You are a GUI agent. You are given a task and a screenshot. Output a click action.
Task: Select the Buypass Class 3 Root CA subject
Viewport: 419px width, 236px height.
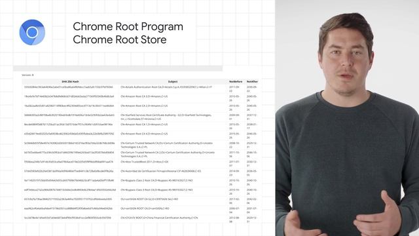pyautogui.click(x=156, y=190)
